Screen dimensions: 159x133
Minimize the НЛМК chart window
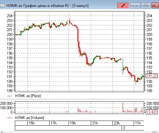click(x=135, y=5)
